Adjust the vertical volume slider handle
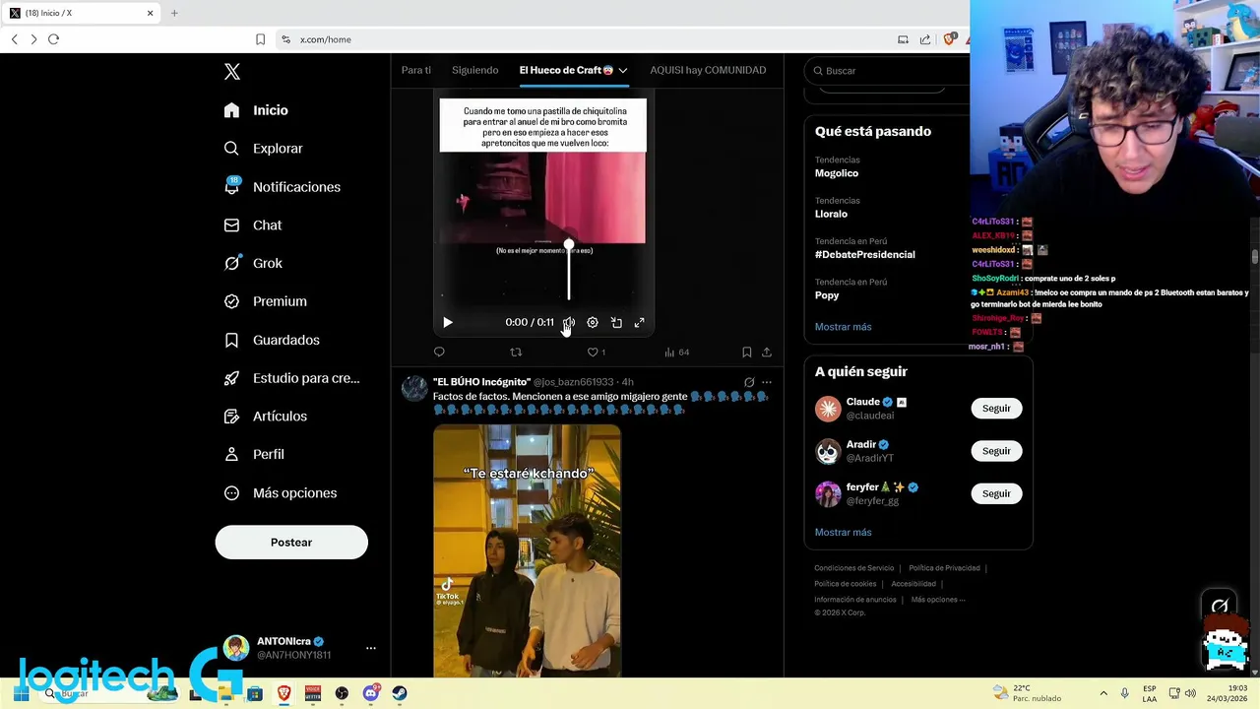The width and height of the screenshot is (1260, 709). 569,244
